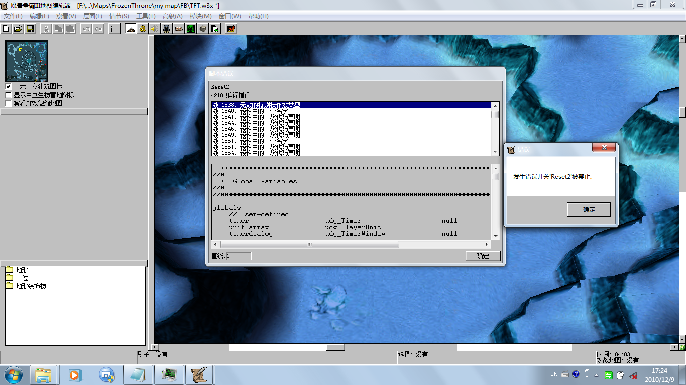Screen dimensions: 686x385
Task: Click the error list vertical scrollbar thumb
Action: pos(495,114)
